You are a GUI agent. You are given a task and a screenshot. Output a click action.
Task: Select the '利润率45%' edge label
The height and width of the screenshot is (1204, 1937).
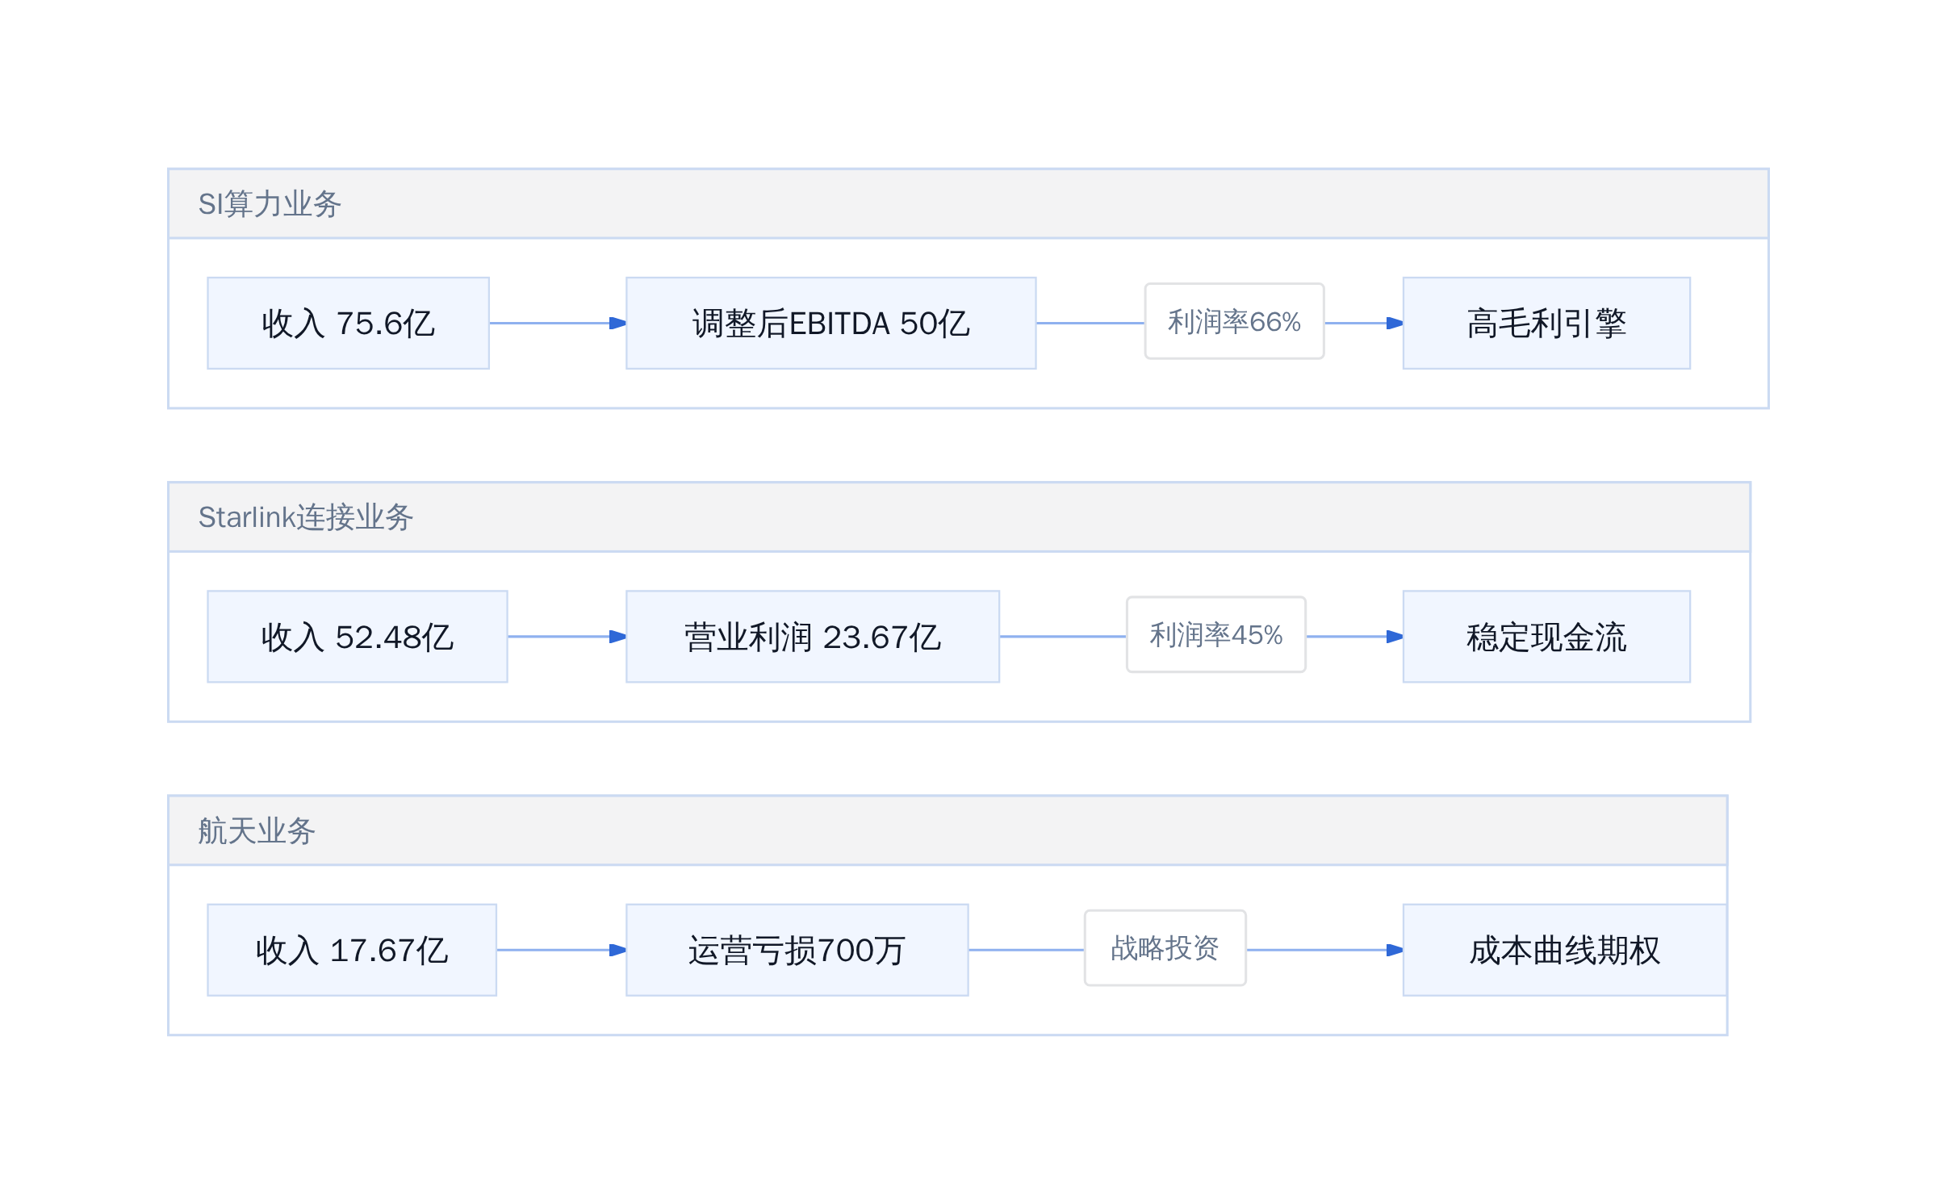coord(1216,634)
